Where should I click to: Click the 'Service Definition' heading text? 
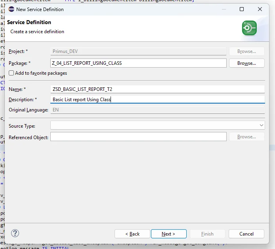pyautogui.click(x=29, y=23)
